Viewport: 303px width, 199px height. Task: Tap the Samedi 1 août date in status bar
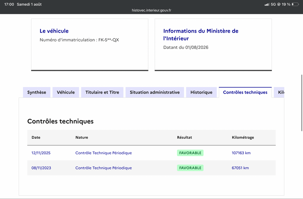tap(29, 4)
